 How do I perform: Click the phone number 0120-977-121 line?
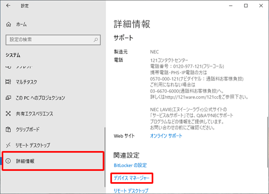187,66
